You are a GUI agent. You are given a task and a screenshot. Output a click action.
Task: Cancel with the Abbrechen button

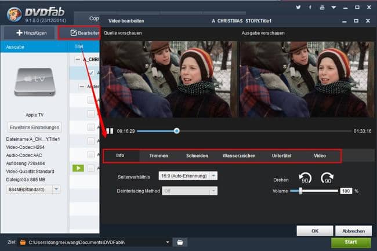coord(353,231)
